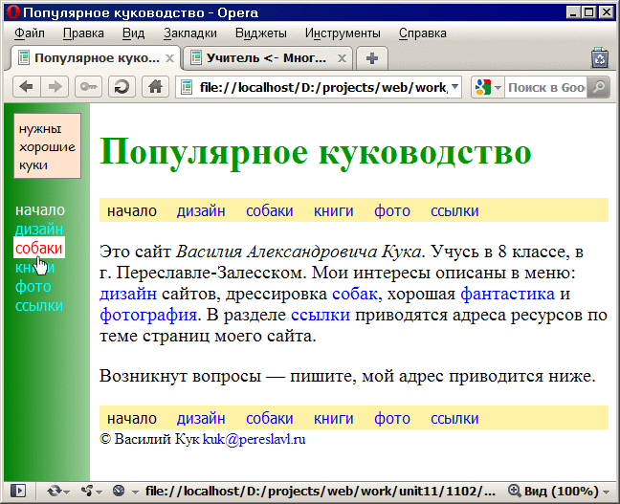This screenshot has width=620, height=504.
Task: Click sidebar link книги
Action: [x=34, y=267]
